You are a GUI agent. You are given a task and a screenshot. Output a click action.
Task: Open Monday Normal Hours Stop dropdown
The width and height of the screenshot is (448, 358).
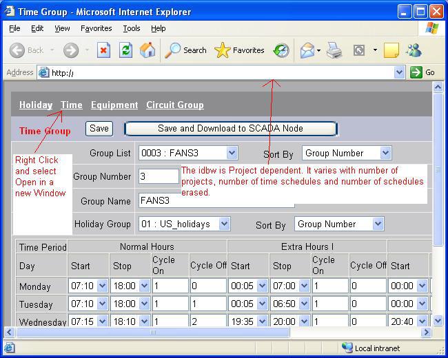145,286
